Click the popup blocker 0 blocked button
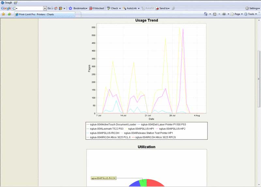The image size is (261, 187). tap(97, 8)
